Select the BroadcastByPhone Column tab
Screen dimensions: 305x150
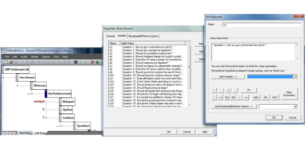[x=143, y=36]
